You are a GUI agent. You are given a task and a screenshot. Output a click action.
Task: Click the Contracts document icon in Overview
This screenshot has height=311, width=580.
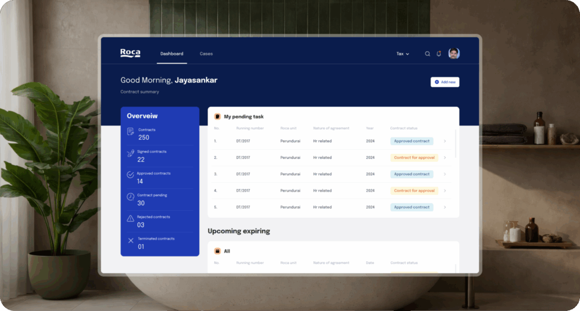click(x=130, y=132)
